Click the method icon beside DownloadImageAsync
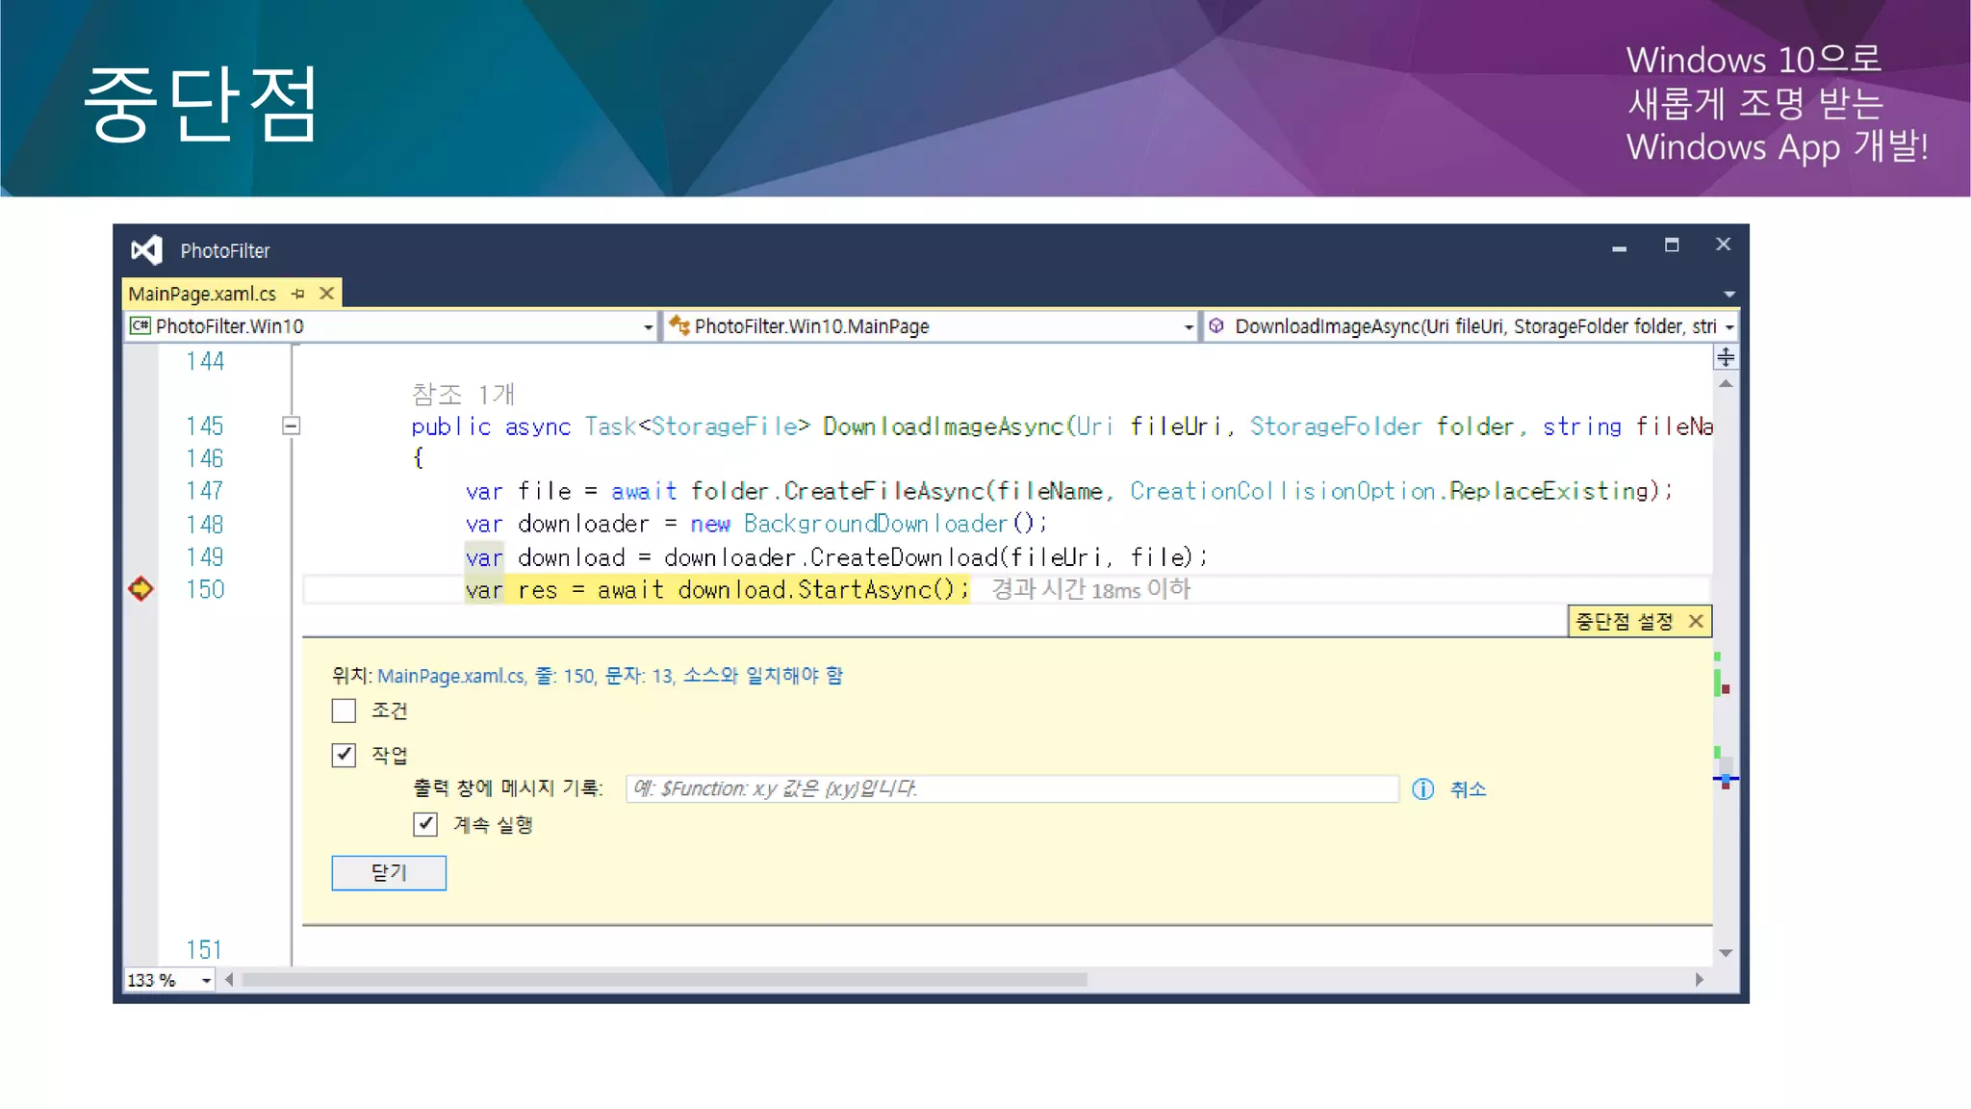 1216,326
